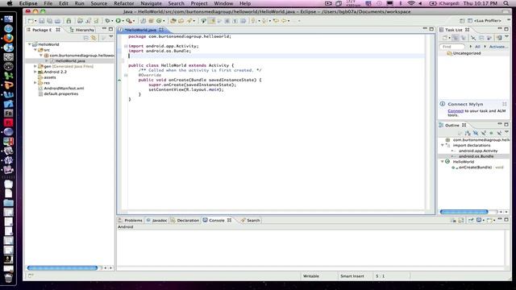Expand the res folder node

pos(35,83)
